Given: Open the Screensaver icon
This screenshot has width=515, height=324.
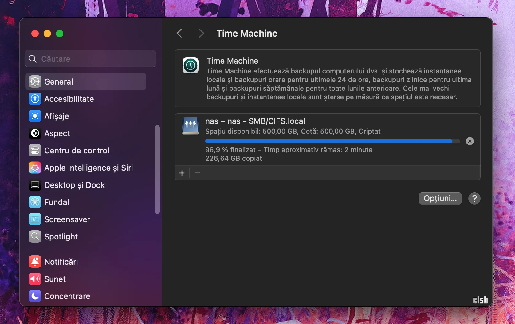Looking at the screenshot, I should point(35,219).
